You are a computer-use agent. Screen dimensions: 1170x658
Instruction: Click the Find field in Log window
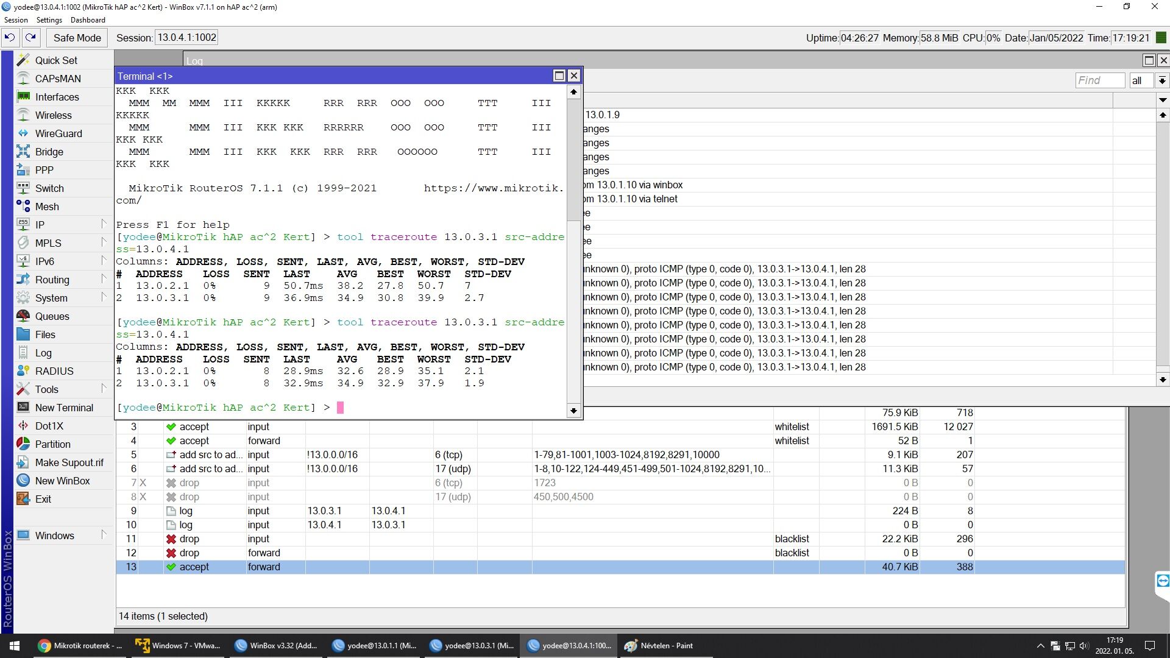click(x=1100, y=80)
